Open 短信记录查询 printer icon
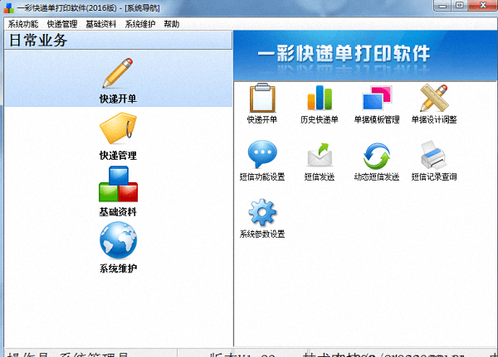 coord(434,156)
